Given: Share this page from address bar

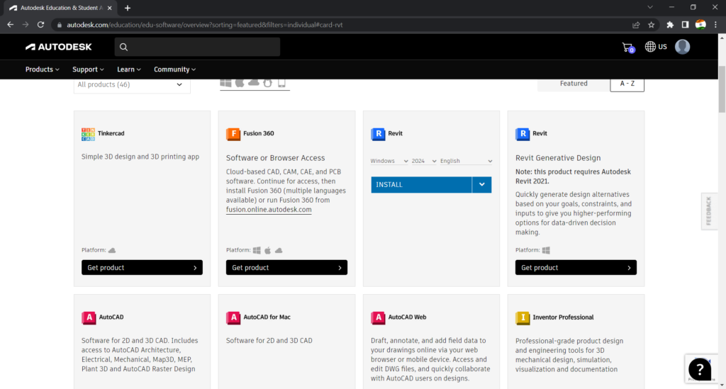Looking at the screenshot, I should pos(636,25).
